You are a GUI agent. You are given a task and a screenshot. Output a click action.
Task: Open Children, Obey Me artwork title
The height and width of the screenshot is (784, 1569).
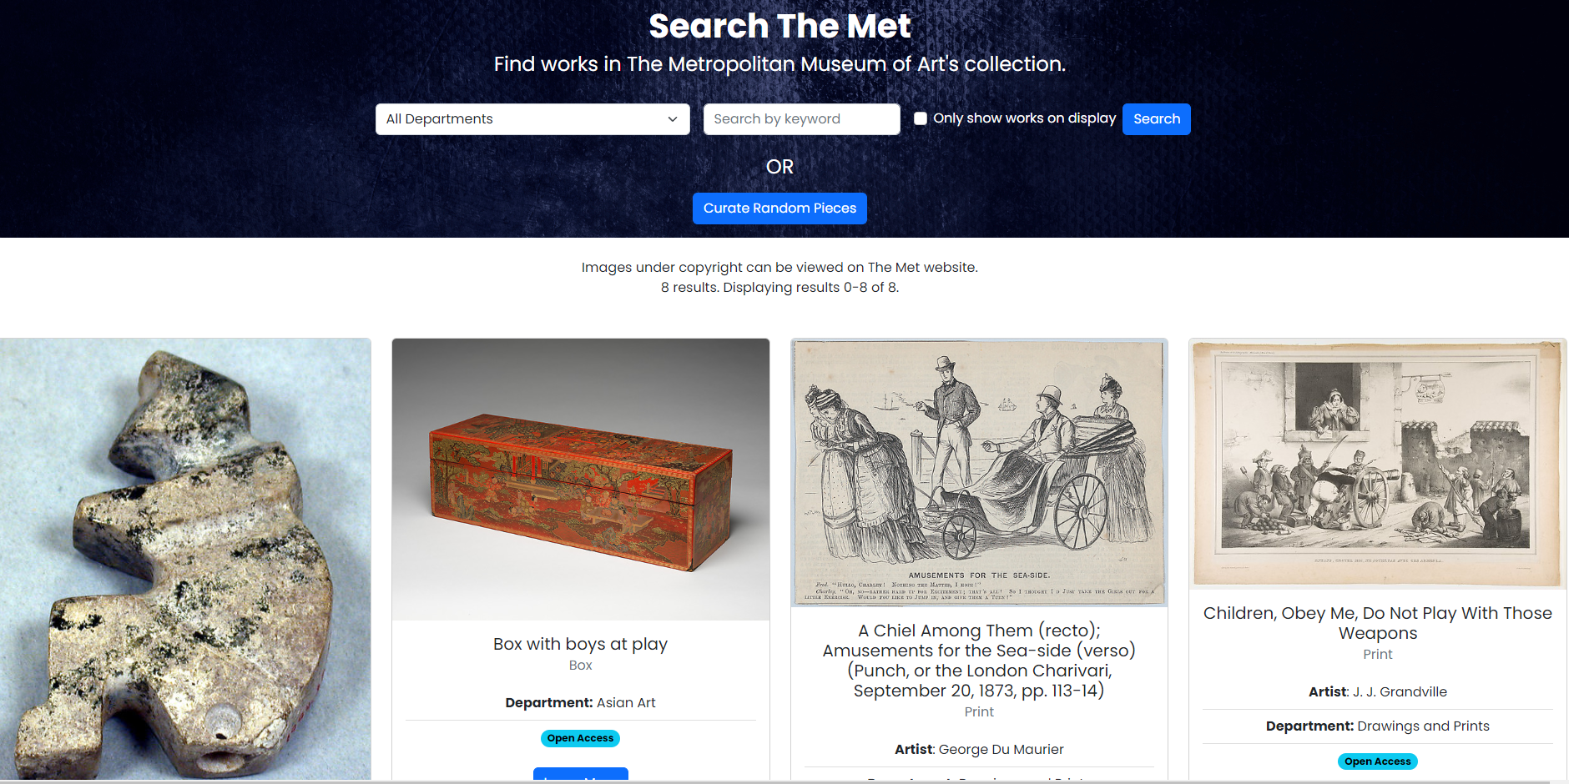click(1377, 622)
